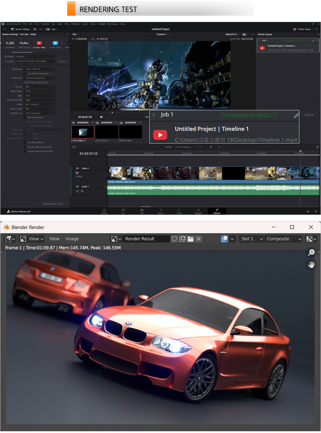Click the Browse button for location
The width and height of the screenshot is (321, 433).
tap(62, 61)
